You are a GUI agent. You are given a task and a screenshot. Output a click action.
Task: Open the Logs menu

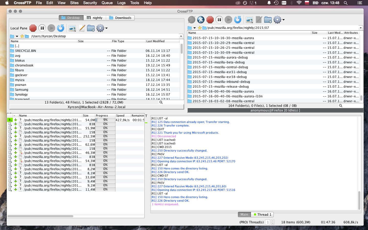(x=121, y=3)
